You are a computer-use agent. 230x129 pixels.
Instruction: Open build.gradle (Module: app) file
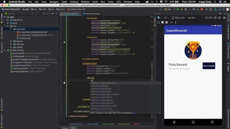click(26, 56)
